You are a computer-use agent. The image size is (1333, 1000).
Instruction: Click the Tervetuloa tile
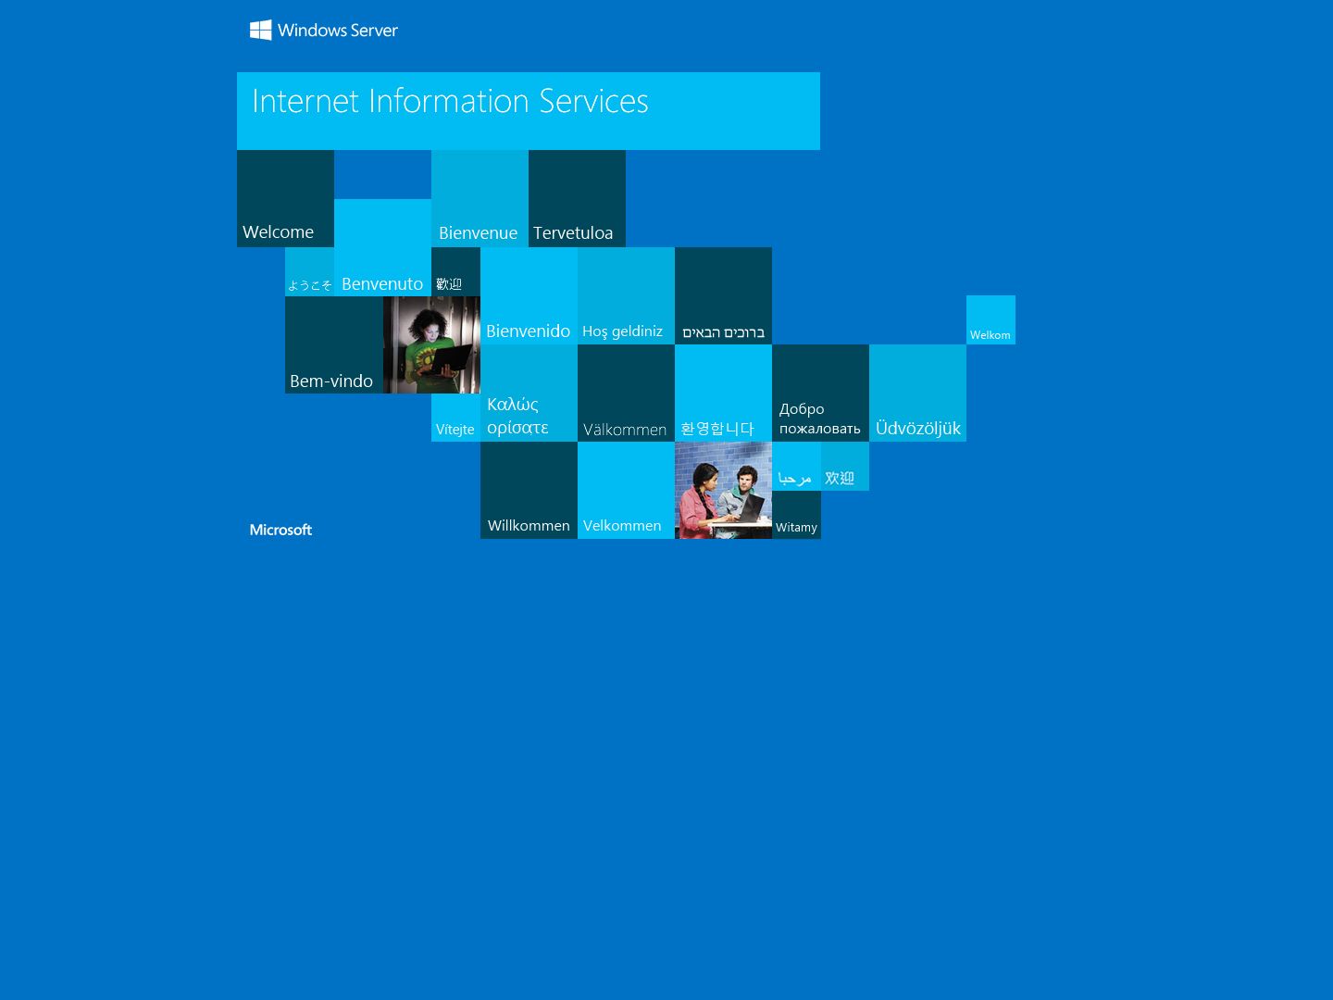(577, 198)
